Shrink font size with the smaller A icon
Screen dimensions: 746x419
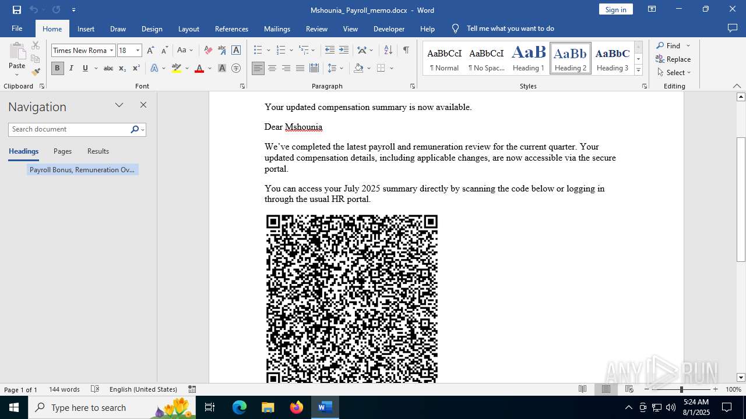(164, 51)
